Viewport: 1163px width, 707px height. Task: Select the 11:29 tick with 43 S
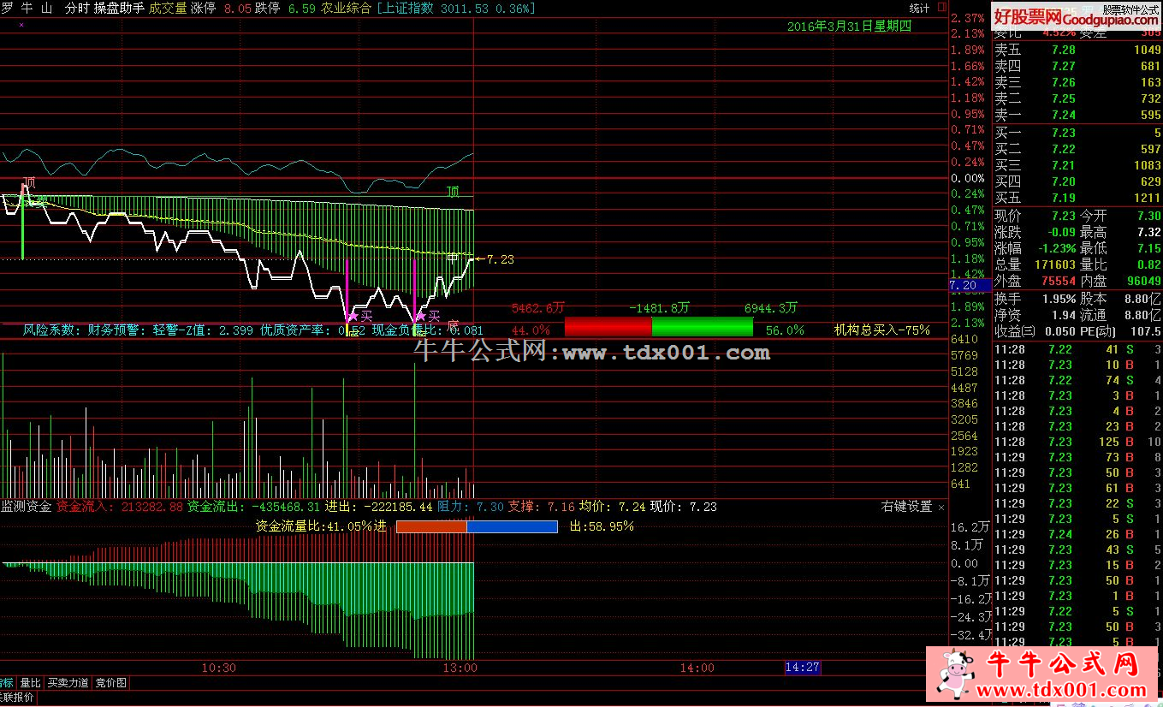[x=1077, y=550]
